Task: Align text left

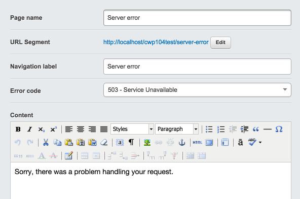Action: (69, 129)
